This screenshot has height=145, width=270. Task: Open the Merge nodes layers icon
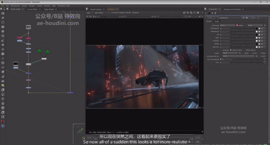coord(3,45)
